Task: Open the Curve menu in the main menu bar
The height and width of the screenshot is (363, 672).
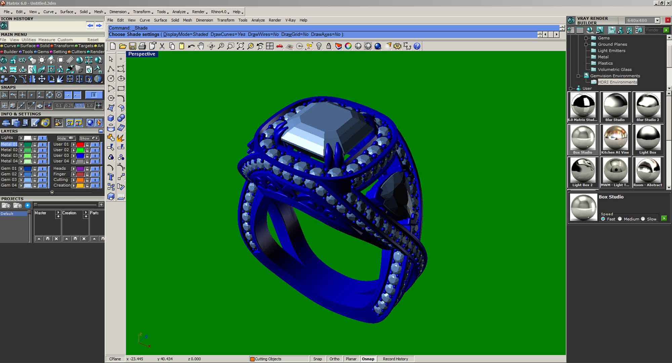Action: click(x=48, y=12)
